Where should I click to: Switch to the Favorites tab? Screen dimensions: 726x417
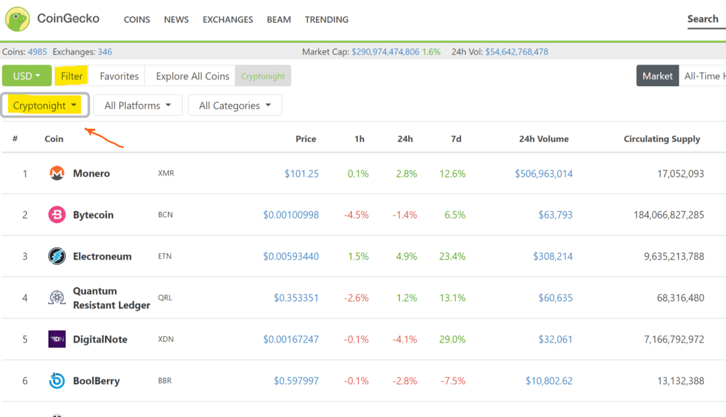[118, 75]
